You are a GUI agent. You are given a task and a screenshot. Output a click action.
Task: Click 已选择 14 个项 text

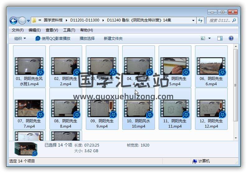tap(58, 145)
